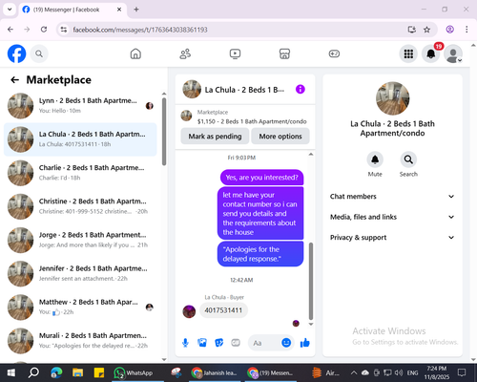The height and width of the screenshot is (382, 477).
Task: Open notifications bell with 19 badge
Action: (431, 53)
